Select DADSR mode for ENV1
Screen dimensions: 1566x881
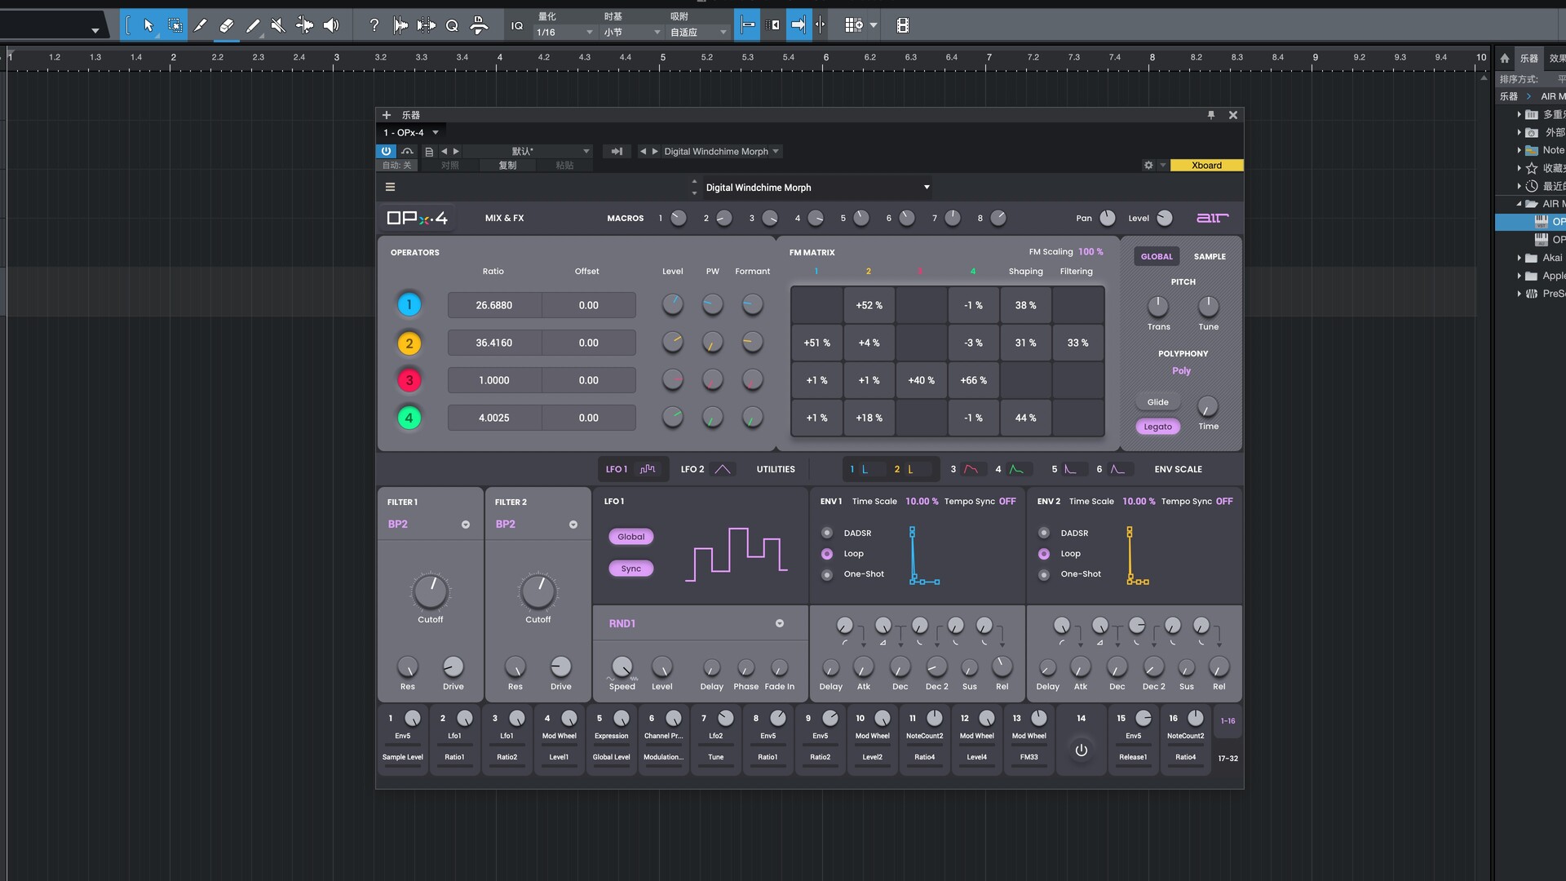click(827, 533)
